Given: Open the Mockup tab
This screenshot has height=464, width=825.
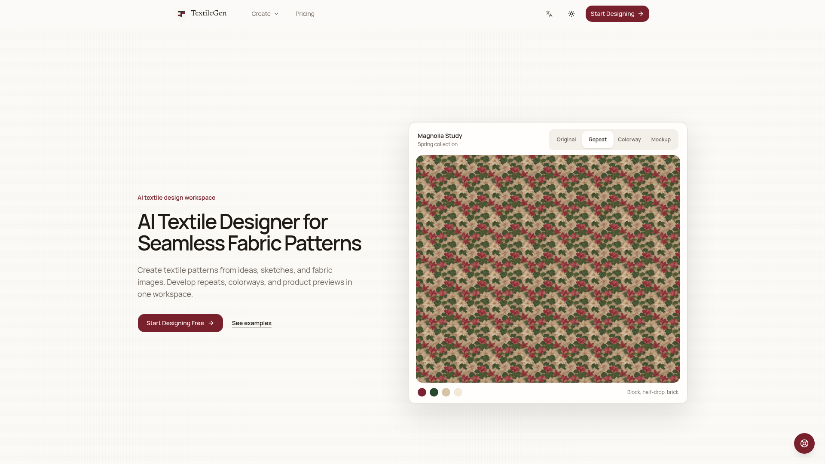Looking at the screenshot, I should pyautogui.click(x=661, y=140).
